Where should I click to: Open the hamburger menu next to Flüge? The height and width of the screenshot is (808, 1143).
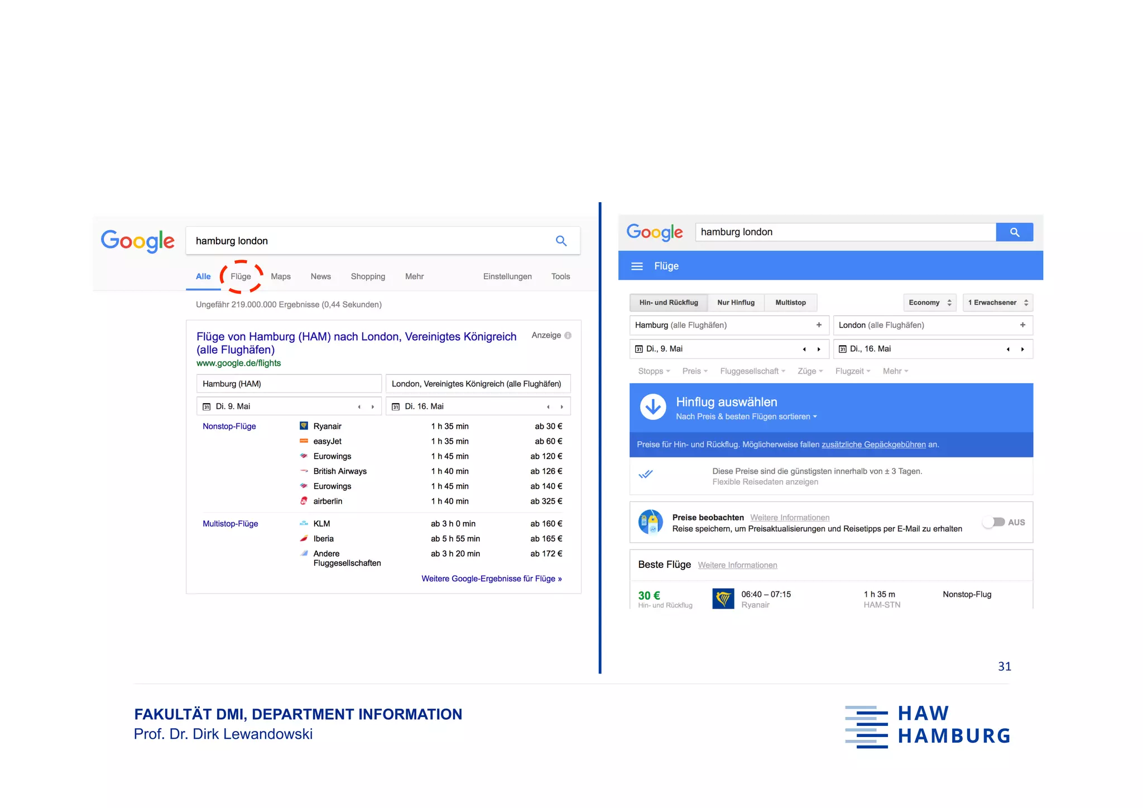(x=637, y=266)
